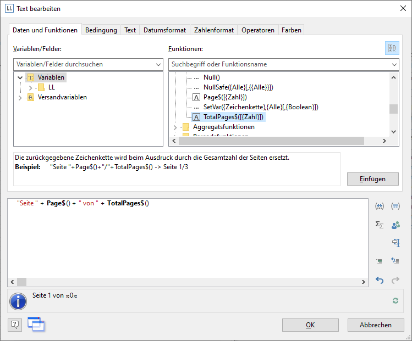Image resolution: width=412 pixels, height=341 pixels.
Task: Click the blue people icon
Action: (x=395, y=225)
